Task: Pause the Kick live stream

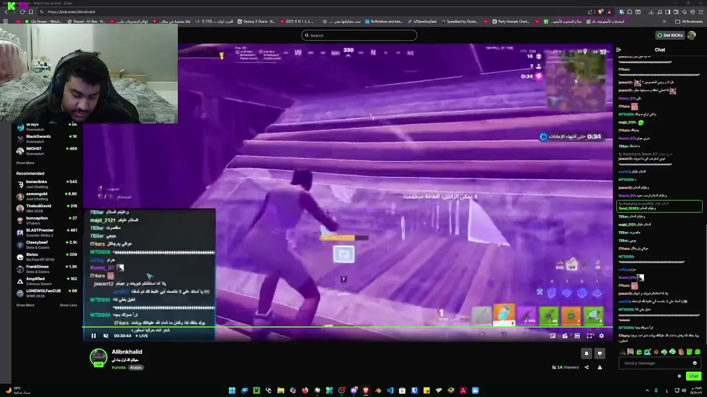Action: (93, 336)
